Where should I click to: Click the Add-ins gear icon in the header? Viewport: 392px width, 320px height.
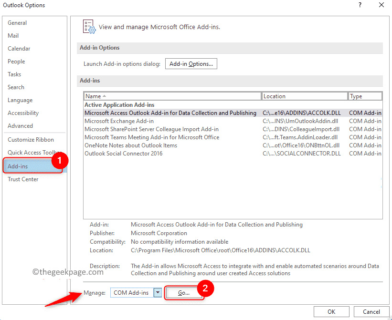coord(89,27)
